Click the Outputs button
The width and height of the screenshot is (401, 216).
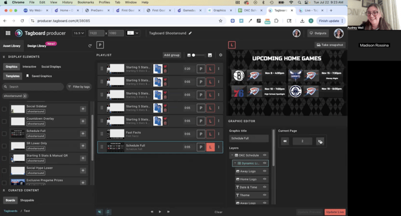click(318, 33)
